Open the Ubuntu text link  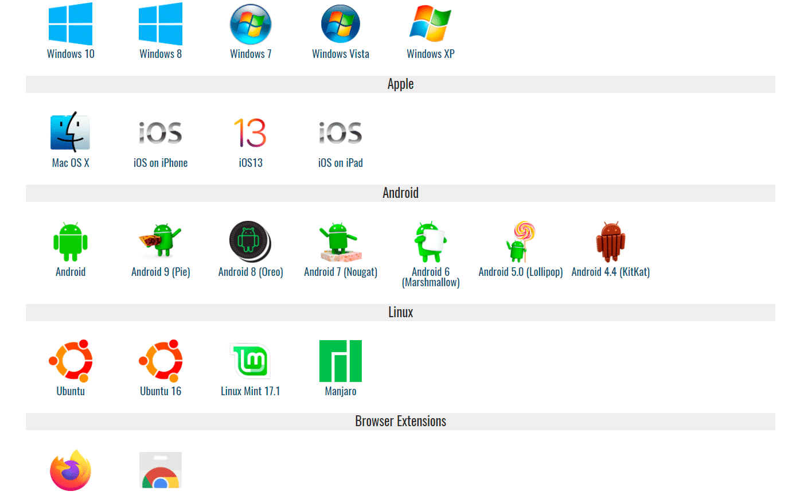[71, 391]
